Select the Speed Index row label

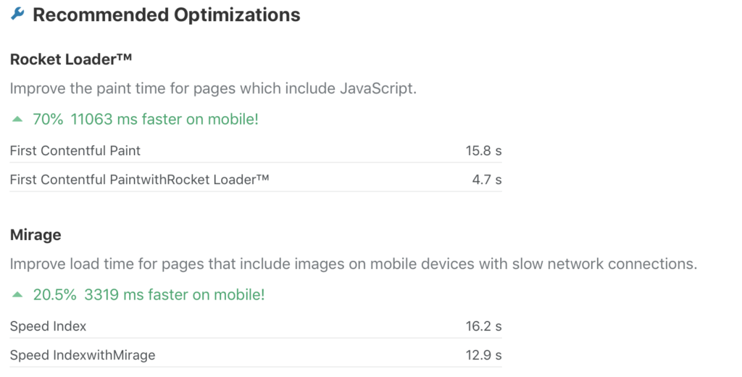pos(49,326)
